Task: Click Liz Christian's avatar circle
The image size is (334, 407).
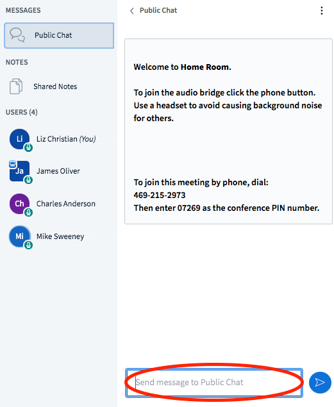Action: click(x=19, y=139)
